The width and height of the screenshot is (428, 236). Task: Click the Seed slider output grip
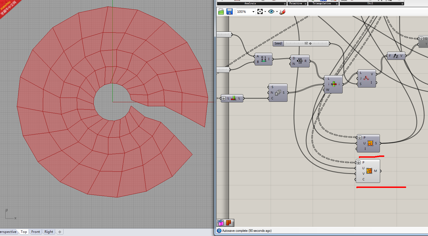pyautogui.click(x=329, y=43)
